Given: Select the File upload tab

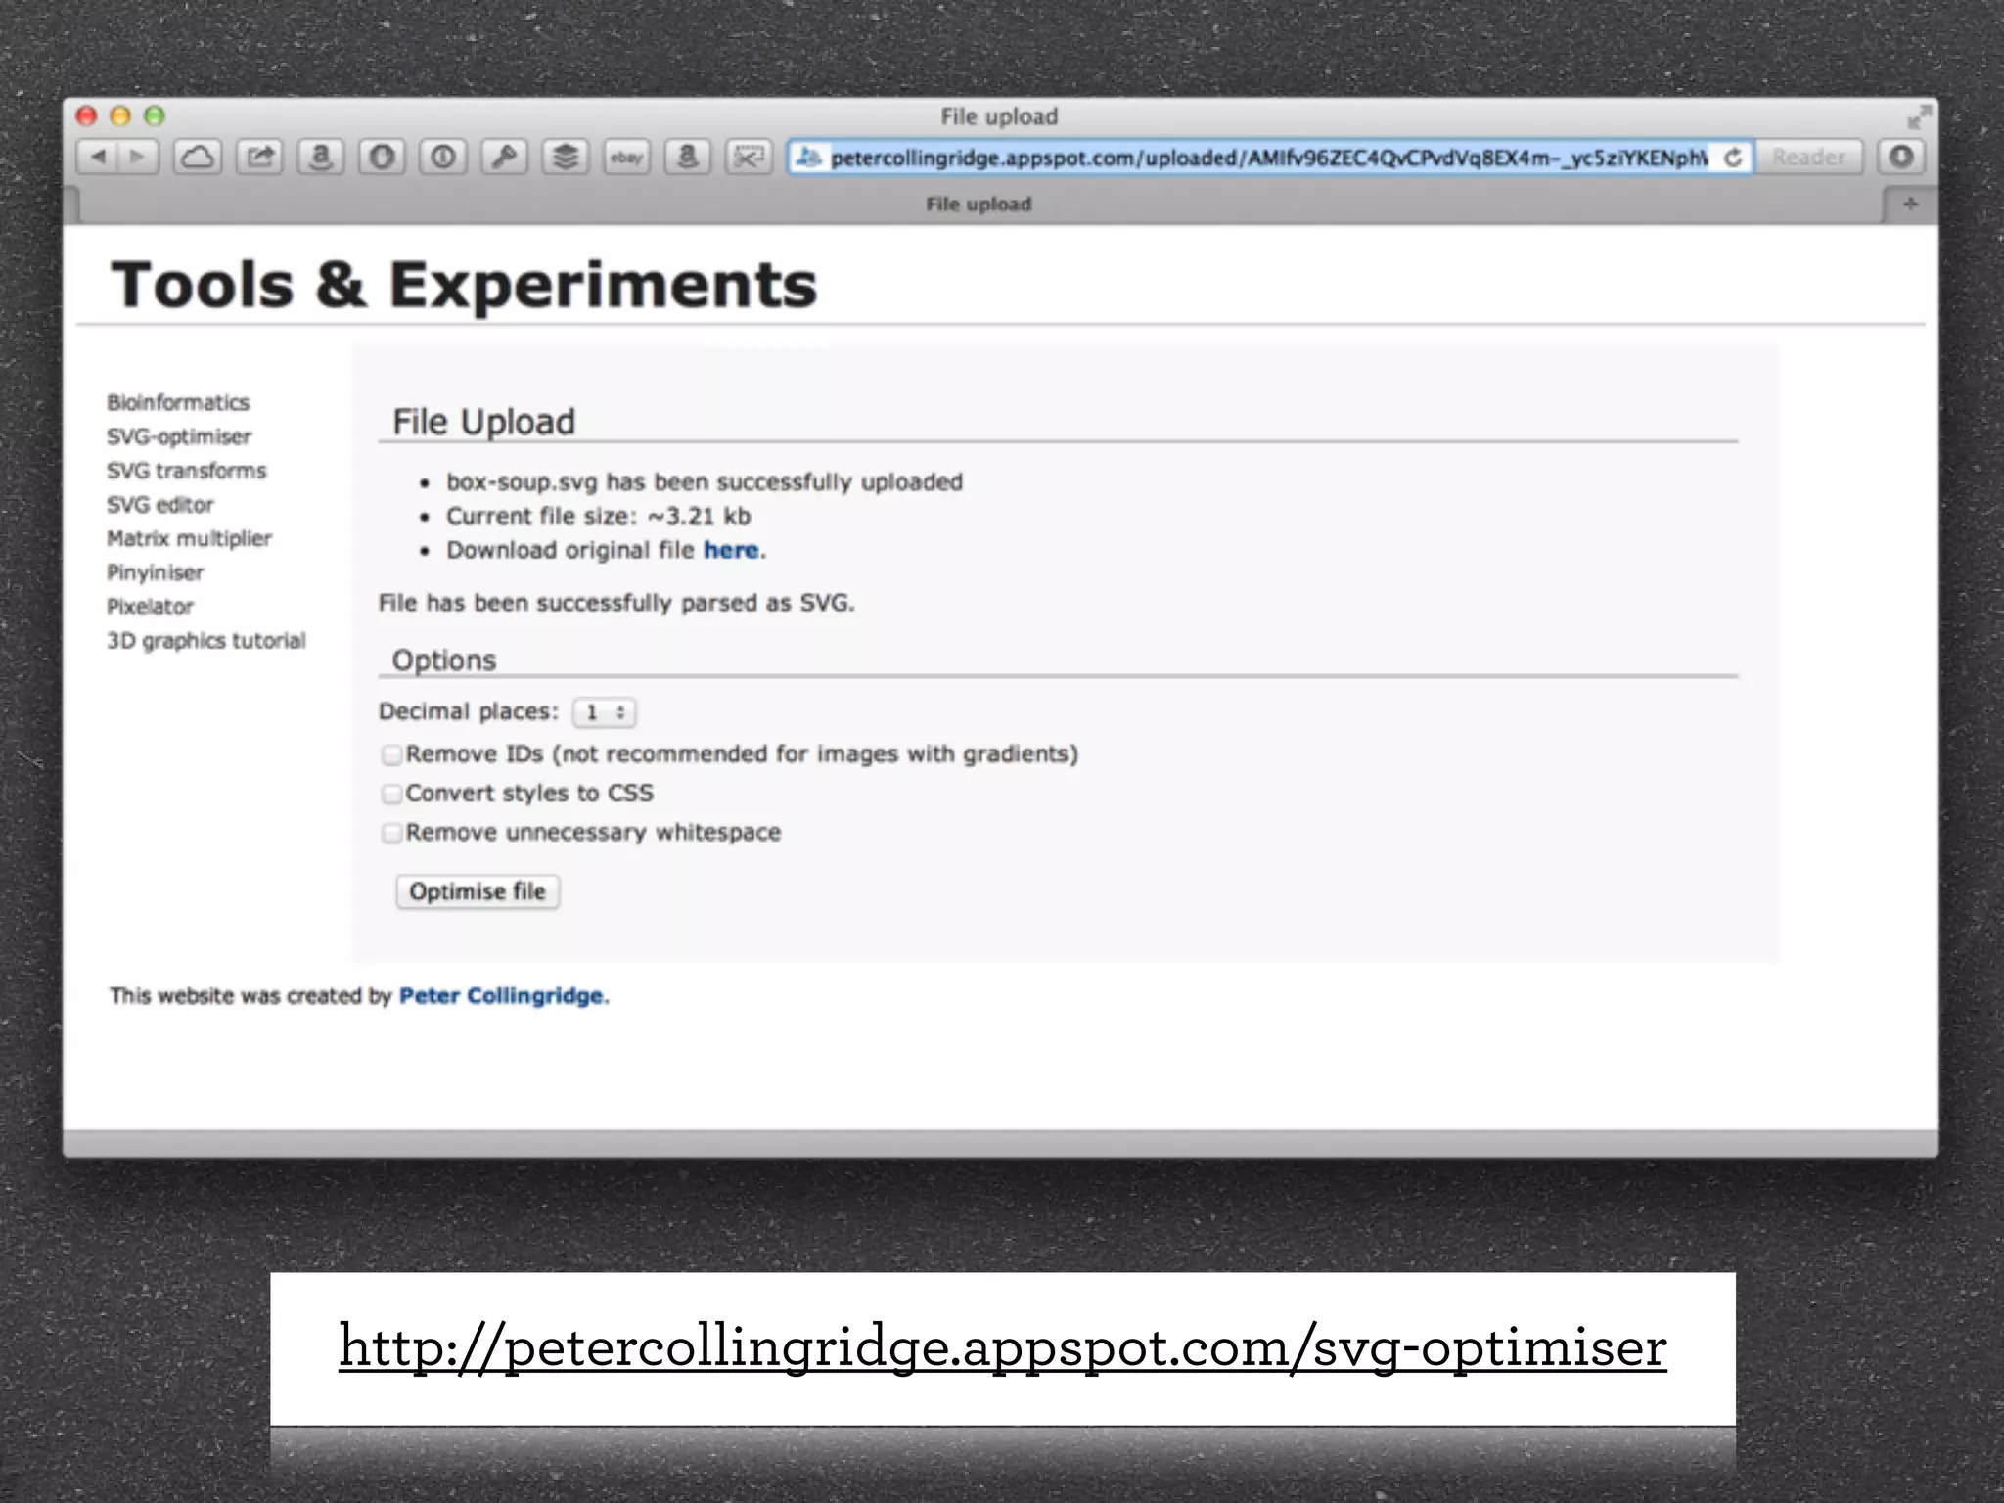Looking at the screenshot, I should [979, 204].
